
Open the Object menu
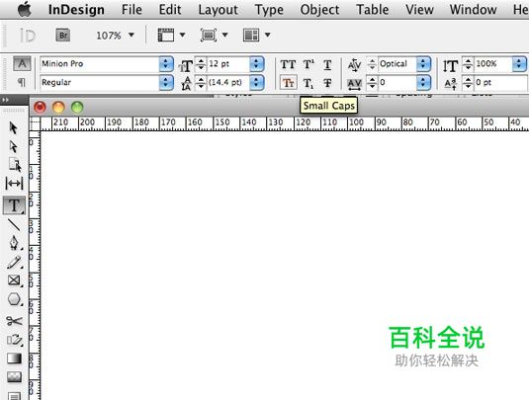(x=319, y=10)
